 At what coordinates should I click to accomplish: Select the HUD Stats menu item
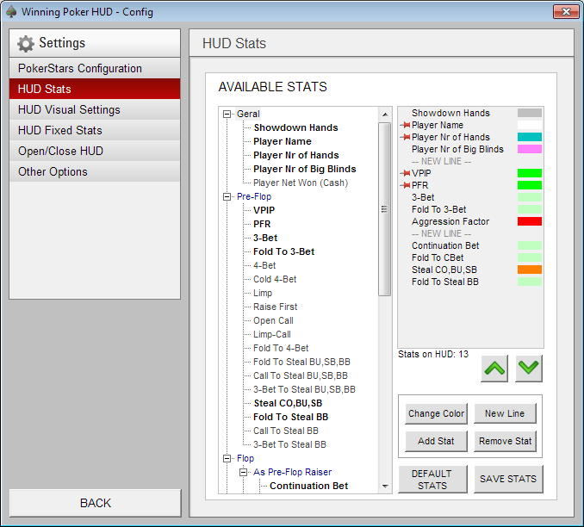pos(95,89)
